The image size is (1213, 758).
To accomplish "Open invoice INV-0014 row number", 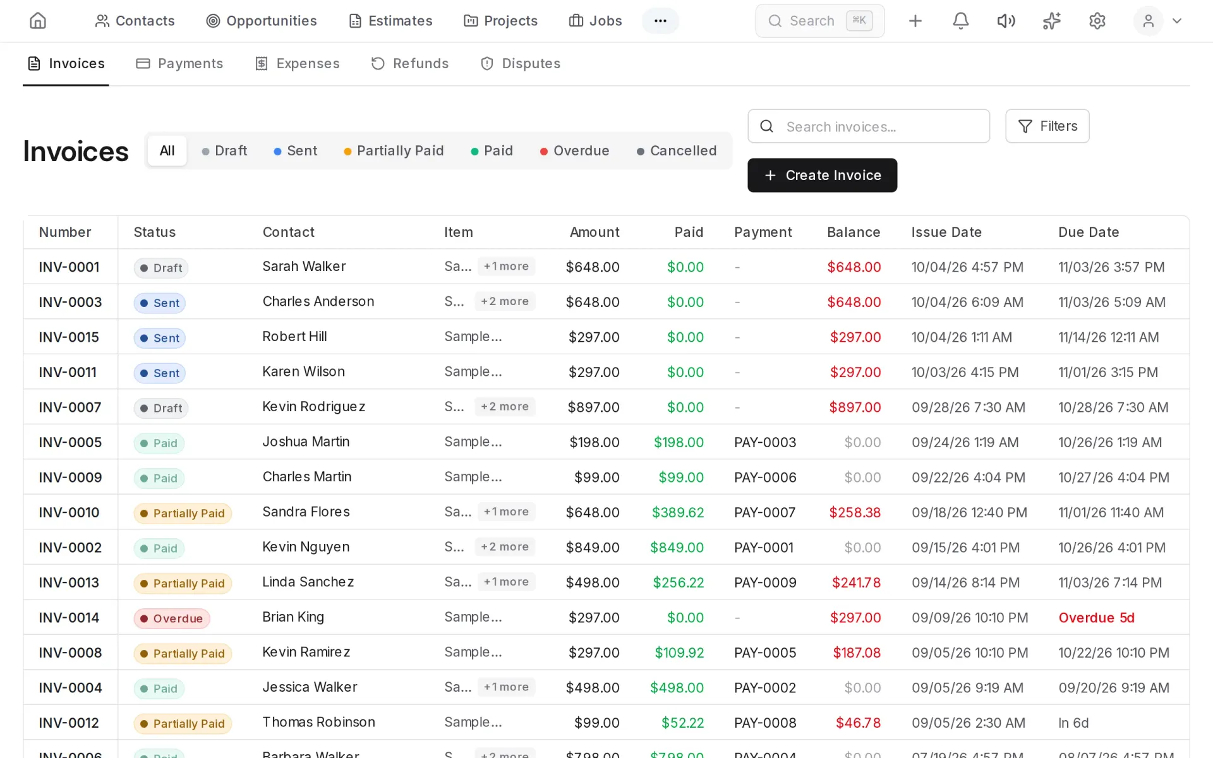I will pos(69,618).
